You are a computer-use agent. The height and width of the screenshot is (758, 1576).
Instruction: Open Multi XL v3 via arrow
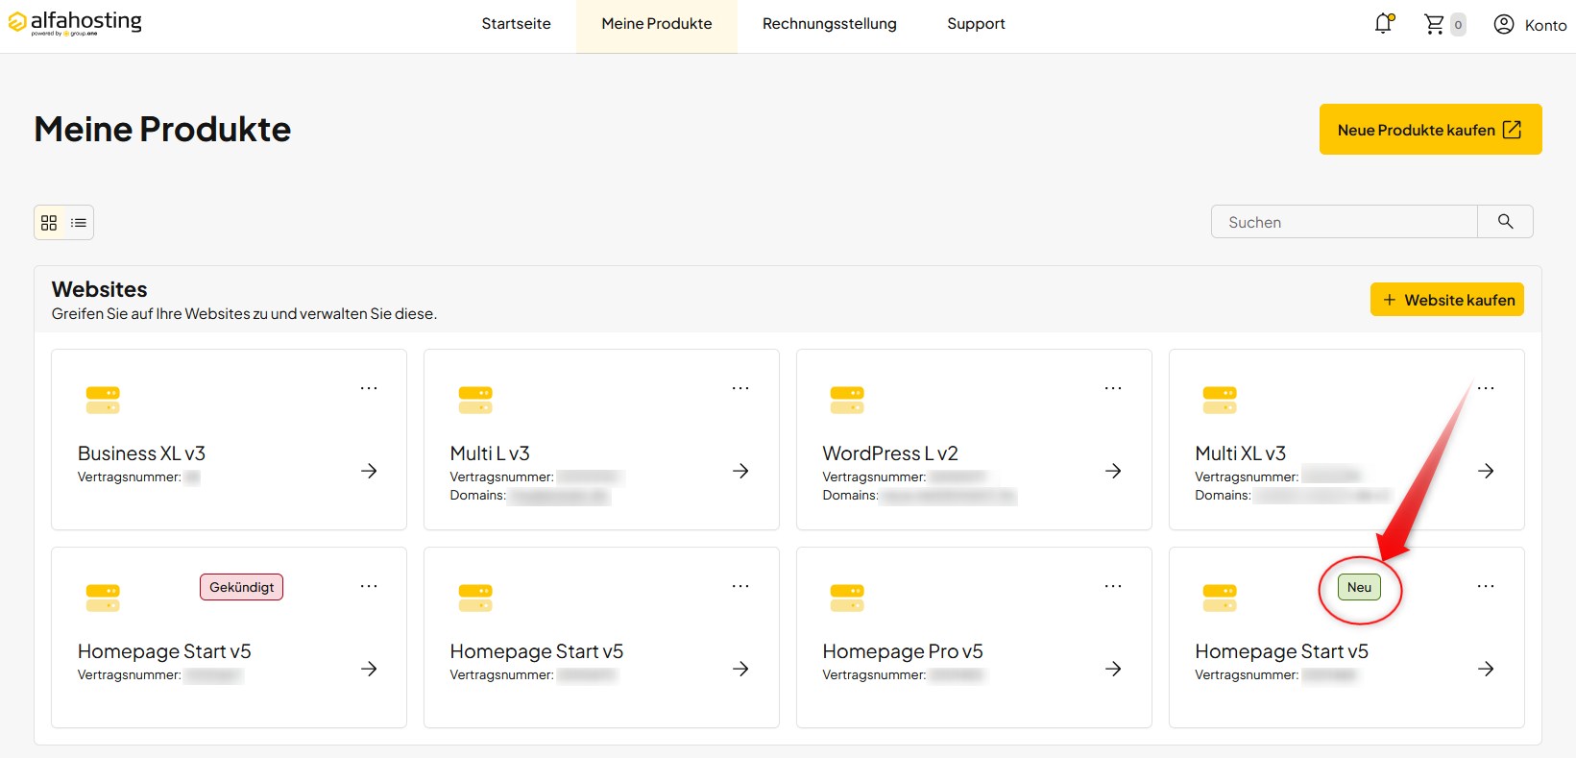click(1486, 471)
